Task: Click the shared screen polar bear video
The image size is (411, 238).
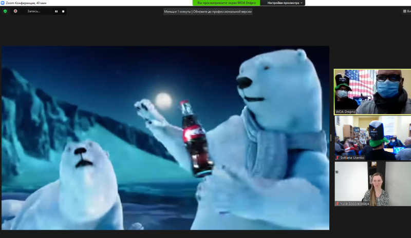Action: click(165, 138)
